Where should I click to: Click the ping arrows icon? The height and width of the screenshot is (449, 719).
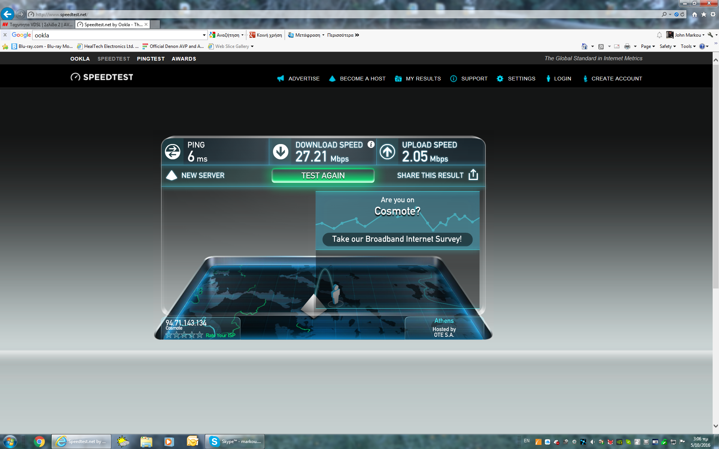coord(173,152)
